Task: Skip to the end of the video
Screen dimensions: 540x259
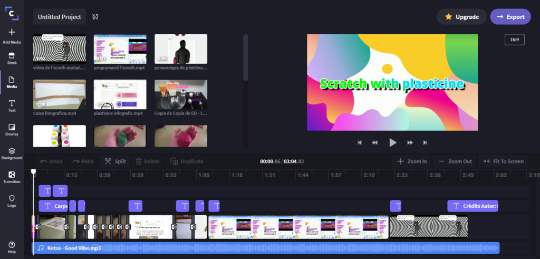Action: pyautogui.click(x=425, y=142)
